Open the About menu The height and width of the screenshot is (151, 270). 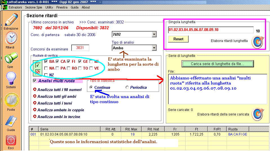click(x=86, y=7)
